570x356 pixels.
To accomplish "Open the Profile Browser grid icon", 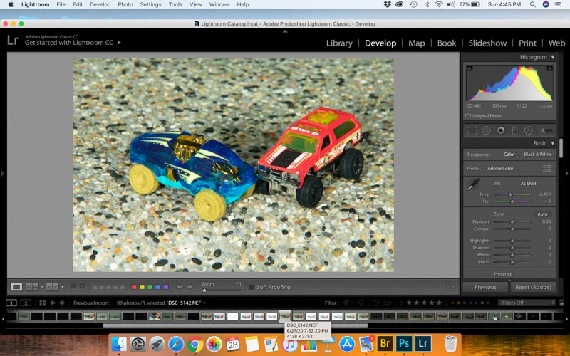I will pyautogui.click(x=546, y=168).
